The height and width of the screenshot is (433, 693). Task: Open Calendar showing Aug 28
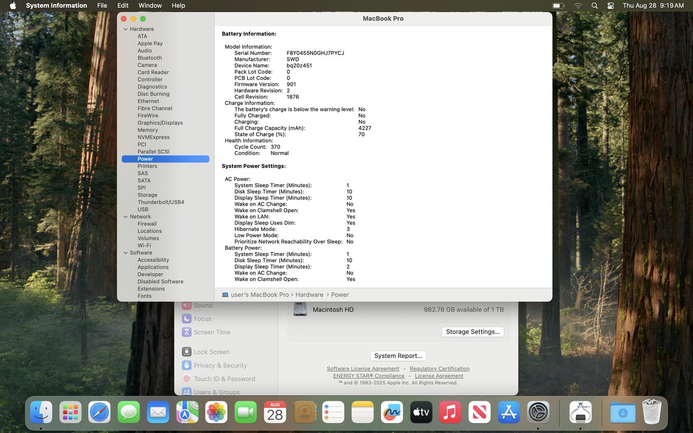pyautogui.click(x=275, y=412)
